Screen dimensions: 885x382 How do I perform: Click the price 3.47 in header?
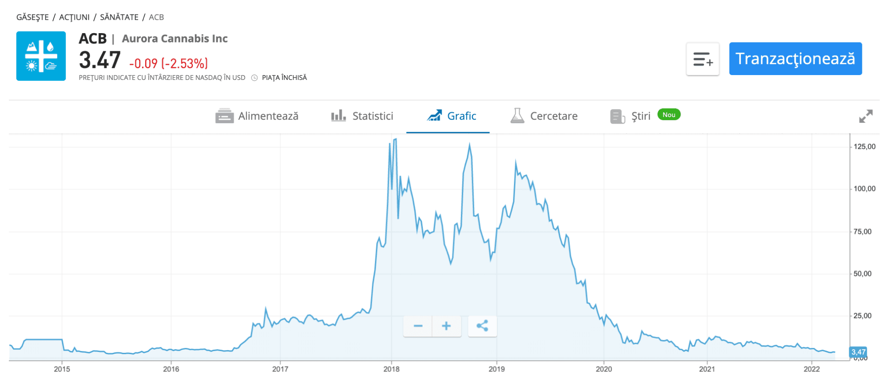(x=100, y=60)
